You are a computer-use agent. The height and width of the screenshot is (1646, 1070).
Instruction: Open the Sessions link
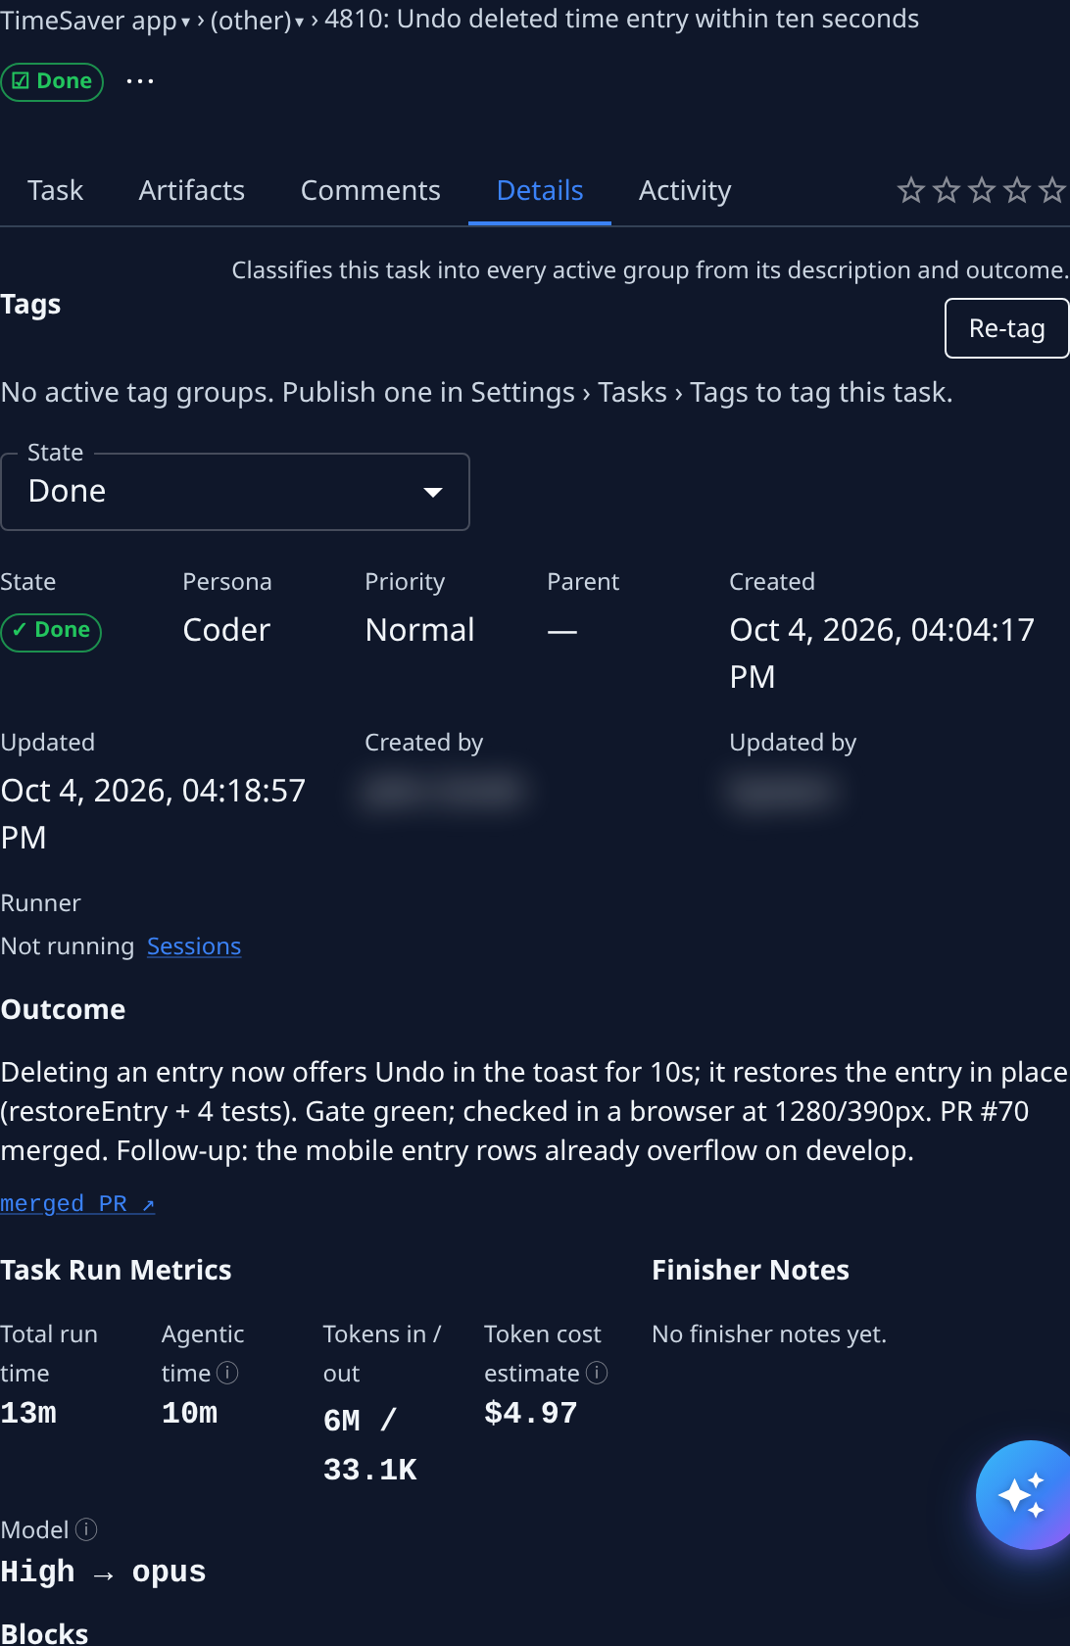[x=194, y=946]
